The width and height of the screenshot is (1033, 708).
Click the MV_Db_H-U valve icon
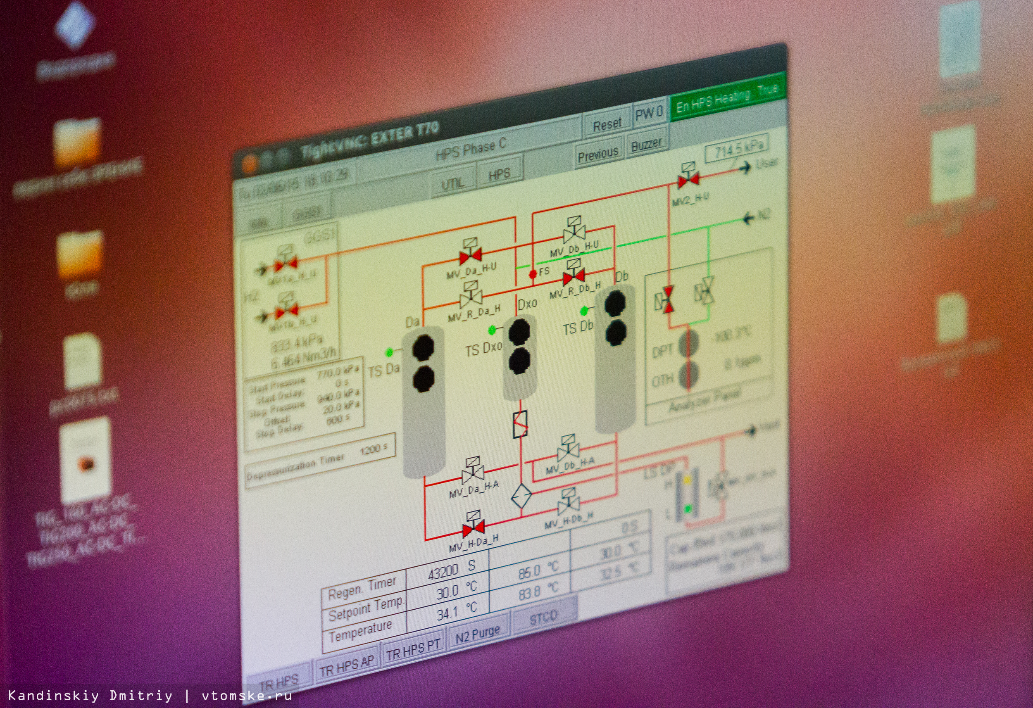click(x=574, y=233)
